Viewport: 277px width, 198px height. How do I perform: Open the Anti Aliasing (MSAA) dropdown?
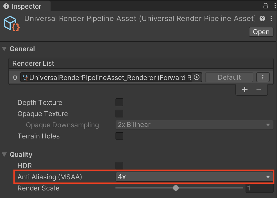194,177
